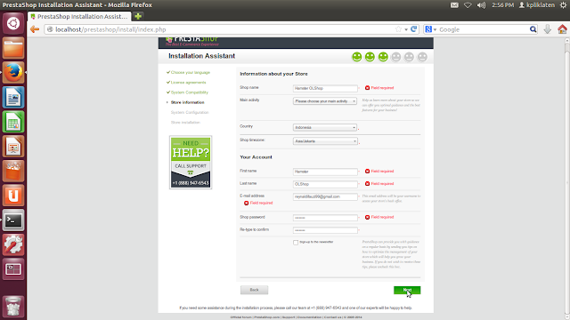Tick the Sign-up to the newsletter checkbox

296,243
